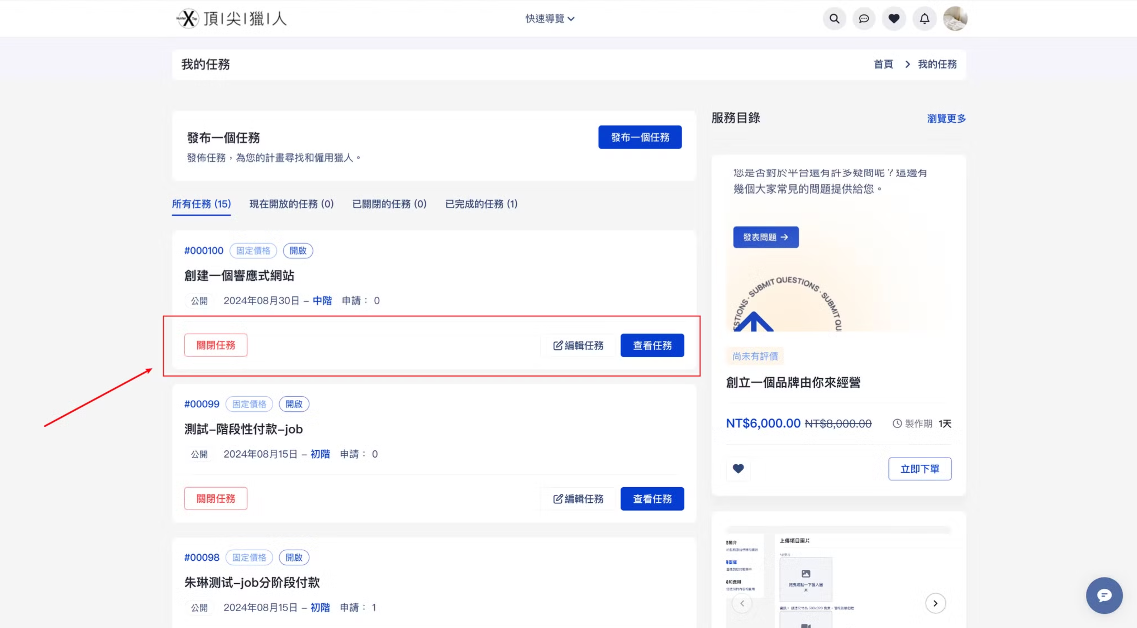Favorite the service with heart icon
The width and height of the screenshot is (1137, 628).
[x=738, y=468]
